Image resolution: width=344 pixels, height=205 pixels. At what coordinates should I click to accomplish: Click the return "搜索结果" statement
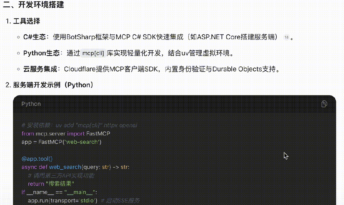pyautogui.click(x=51, y=184)
